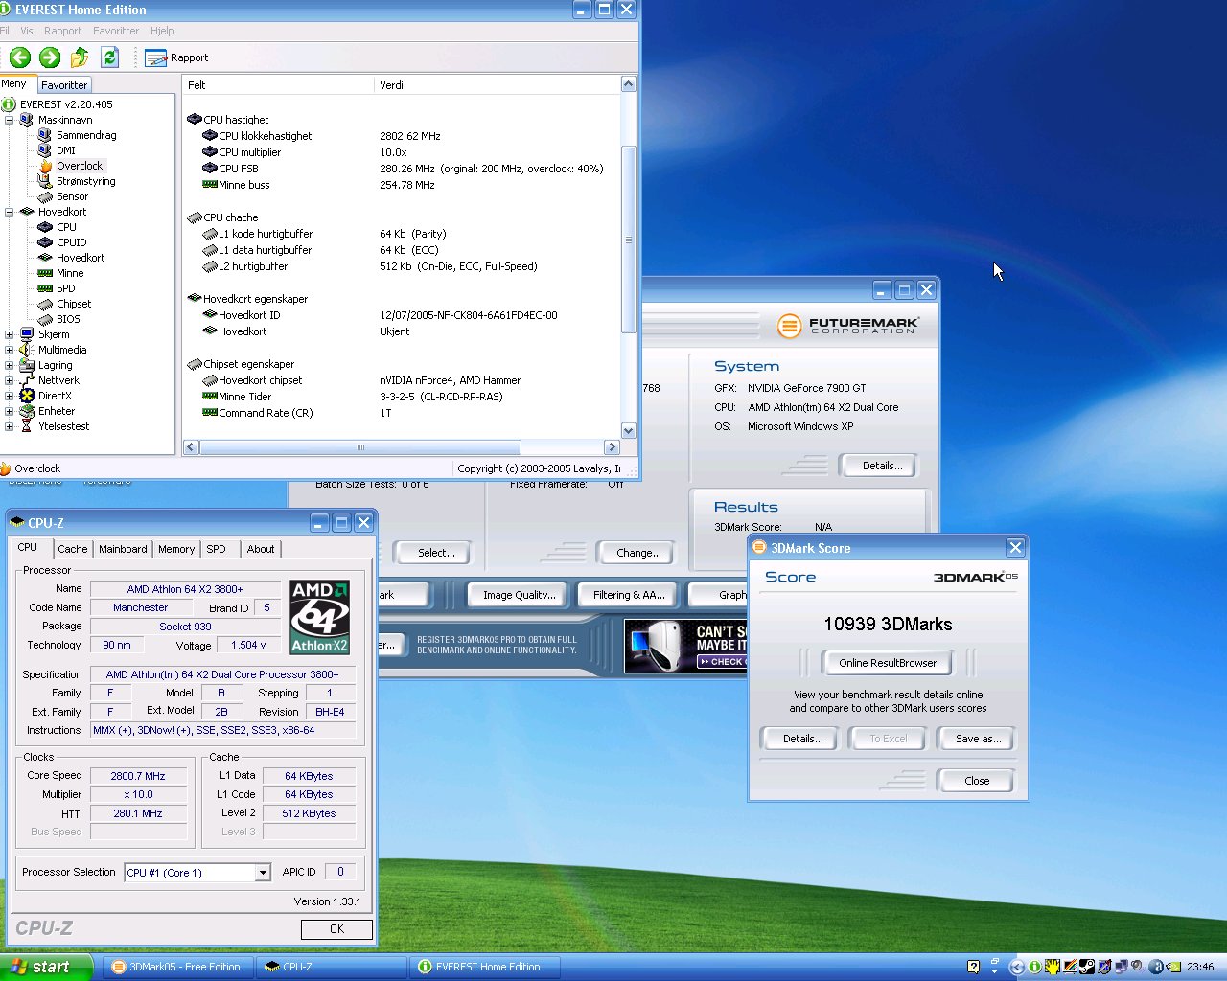Click Online ResultBrowser button
Viewport: 1227px width, 981px height.
point(888,663)
